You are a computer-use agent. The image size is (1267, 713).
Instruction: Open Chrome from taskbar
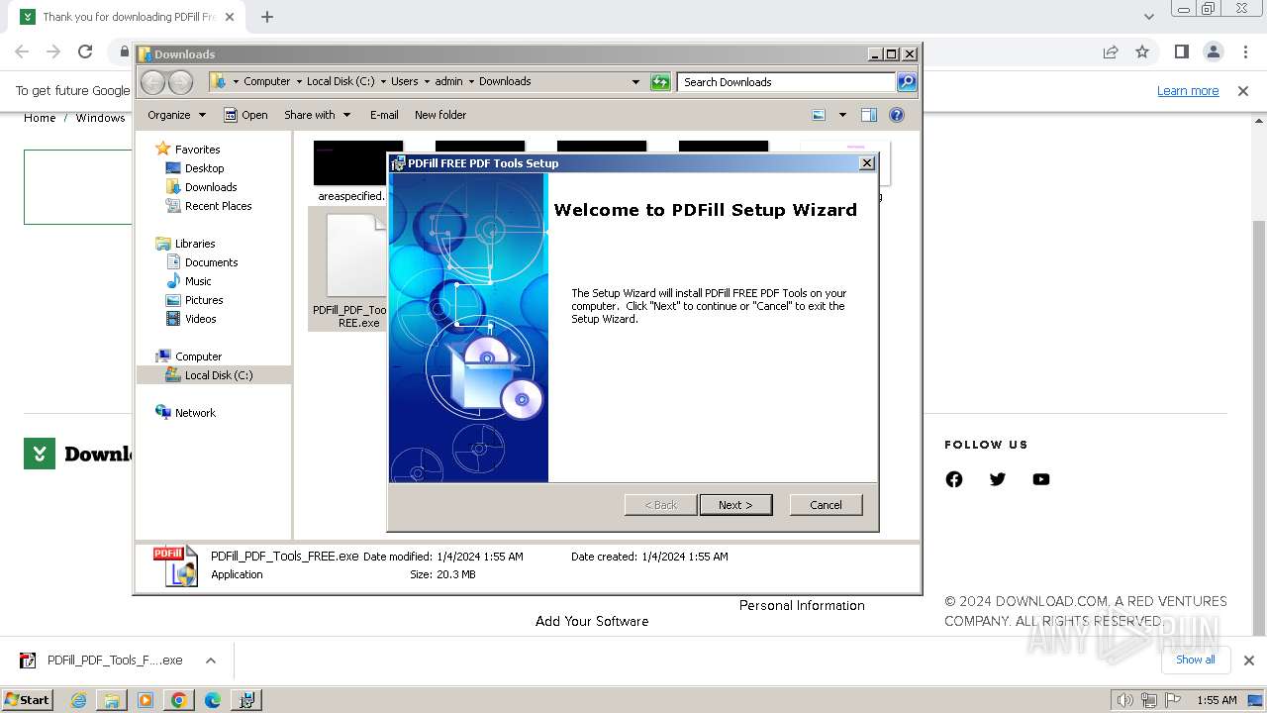point(178,700)
